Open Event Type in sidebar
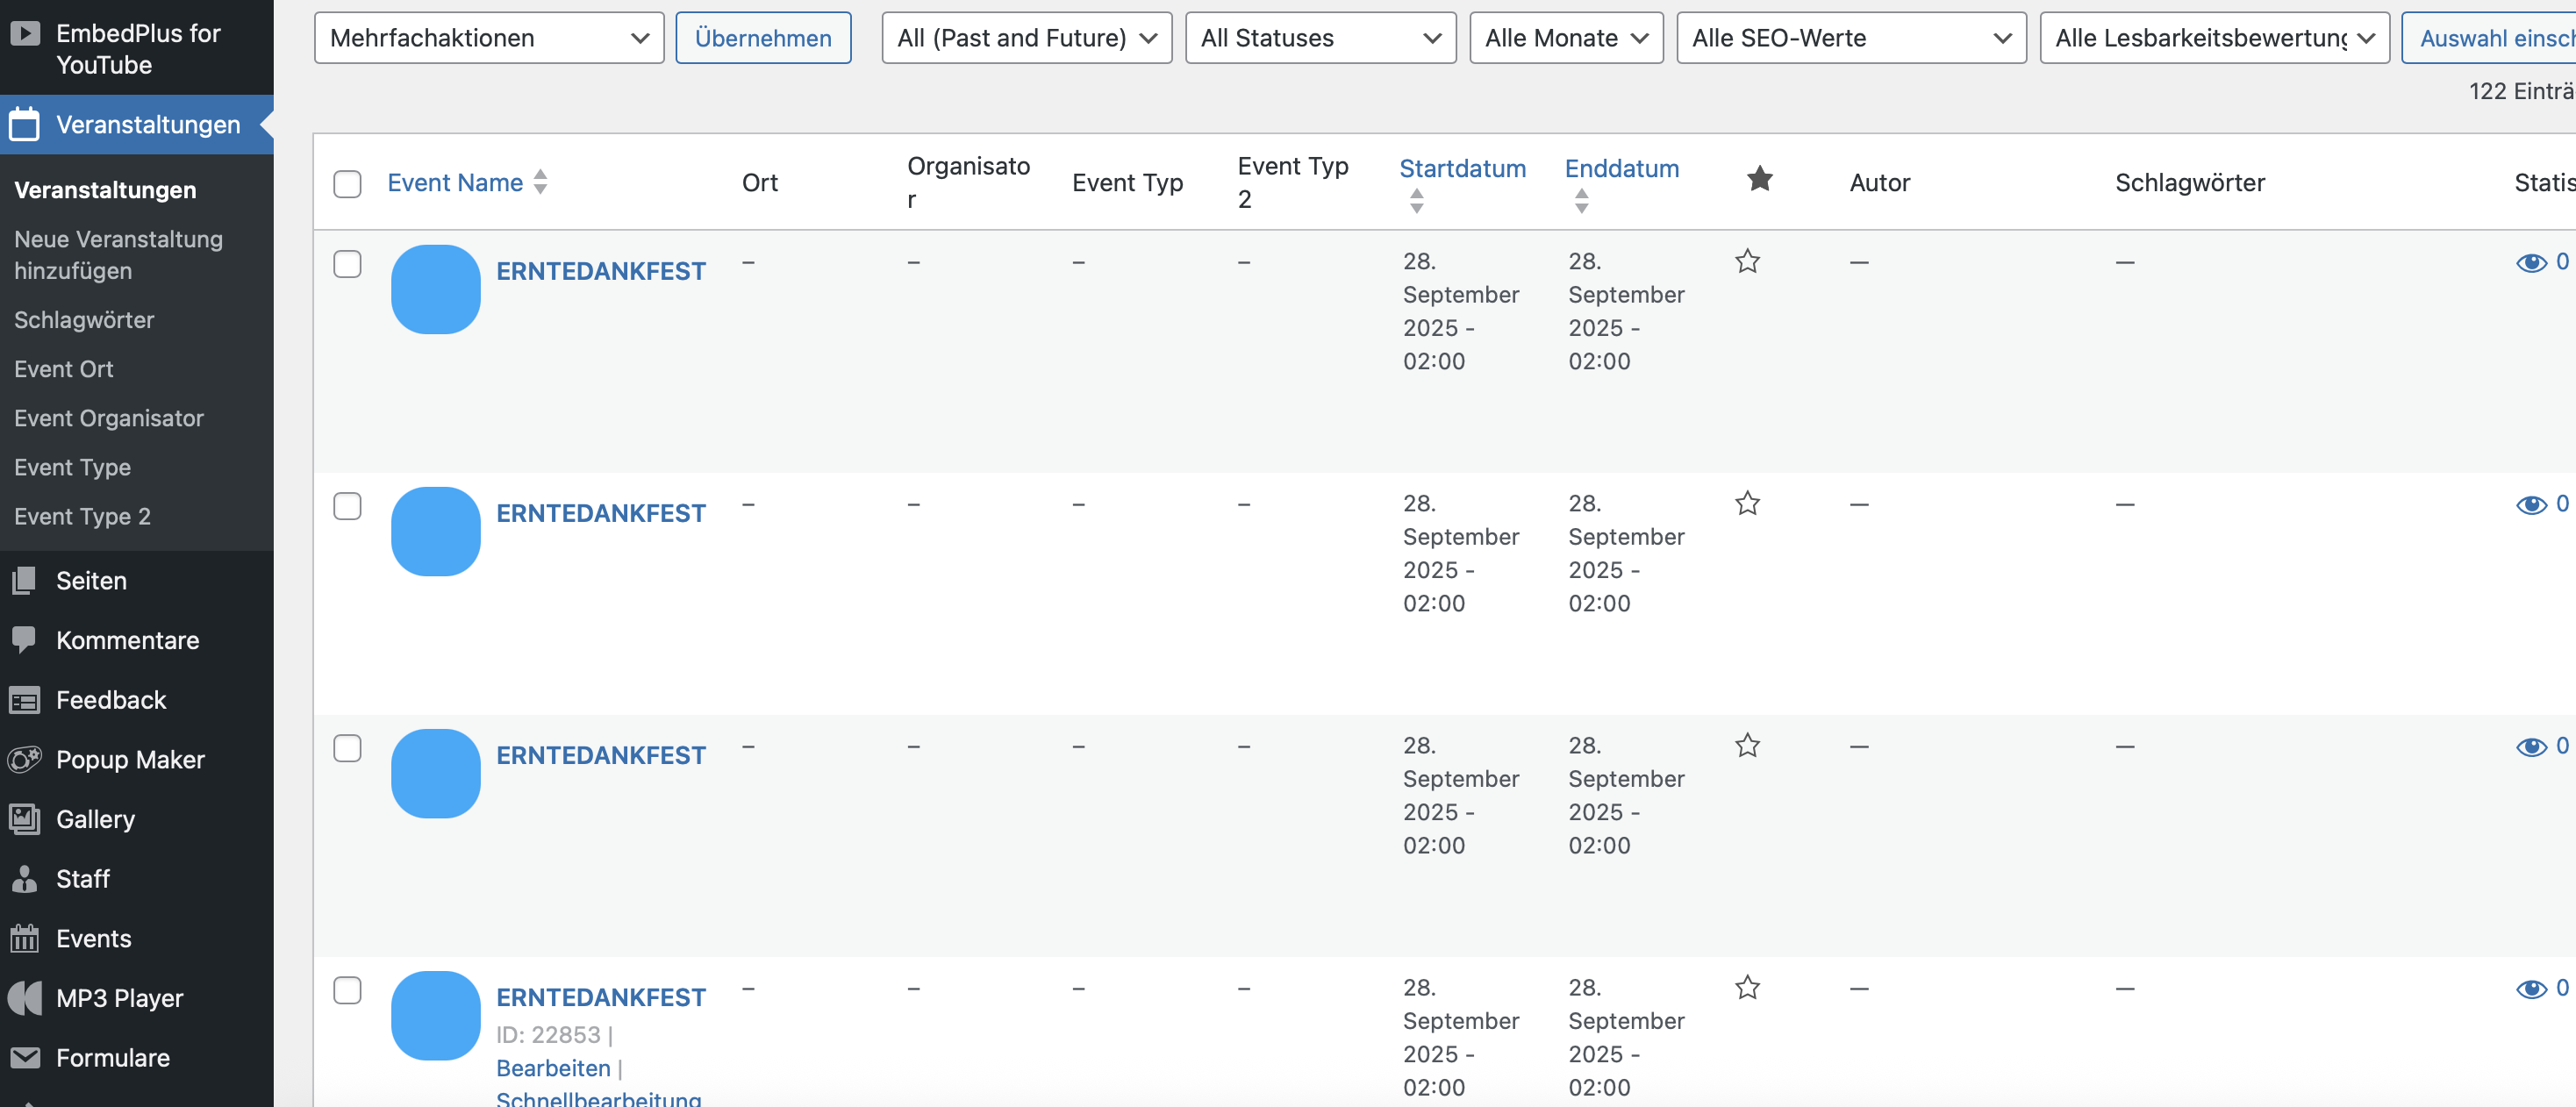 [x=72, y=467]
